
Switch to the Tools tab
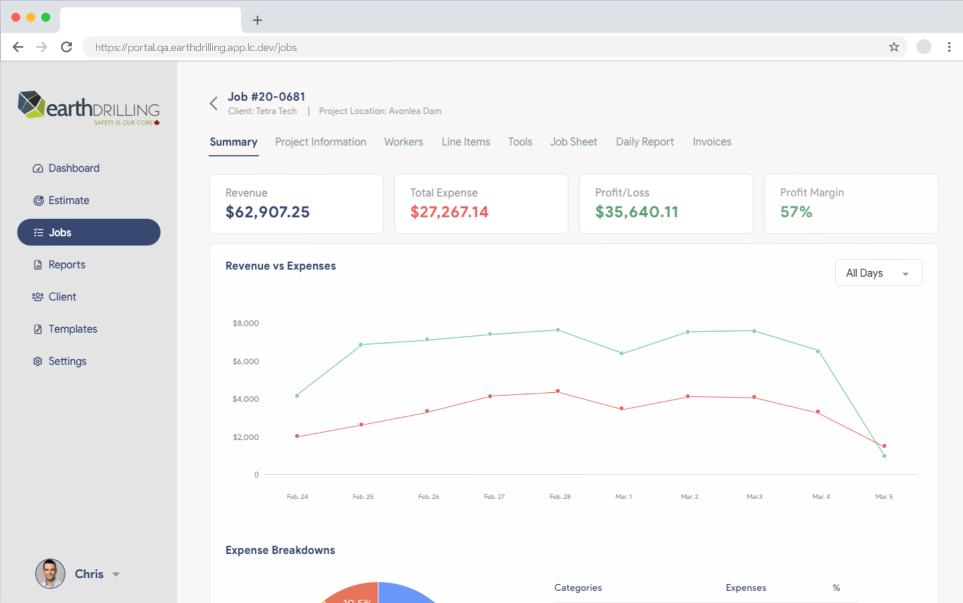[x=520, y=142]
